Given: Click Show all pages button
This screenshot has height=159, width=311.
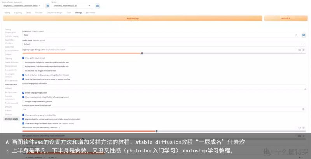Looking at the screenshot, I should coord(12,119).
